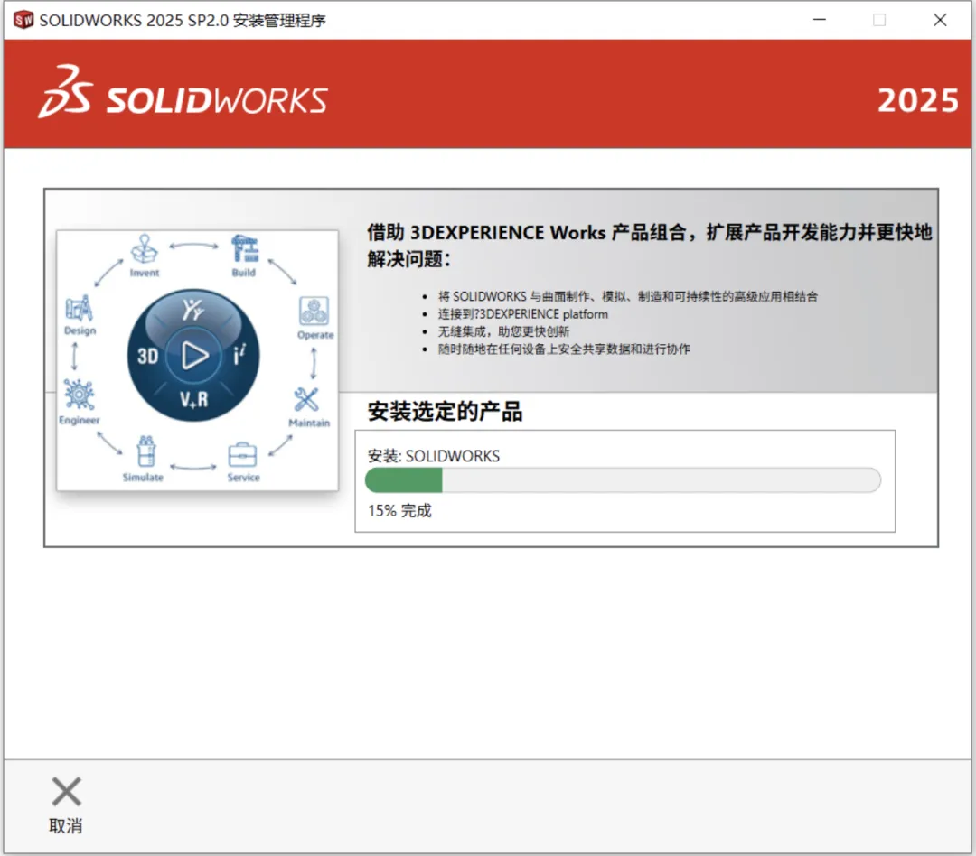Screen dimensions: 976x856
Task: Click the Engineer gear icon
Action: point(79,395)
